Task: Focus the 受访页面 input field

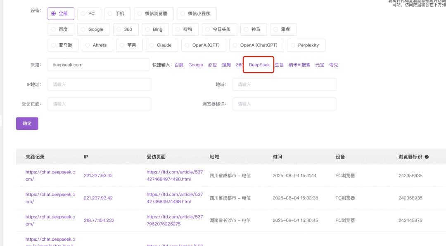Action: pos(99,104)
